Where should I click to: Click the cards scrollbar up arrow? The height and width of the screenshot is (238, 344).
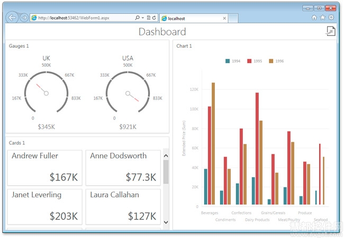tap(166, 156)
